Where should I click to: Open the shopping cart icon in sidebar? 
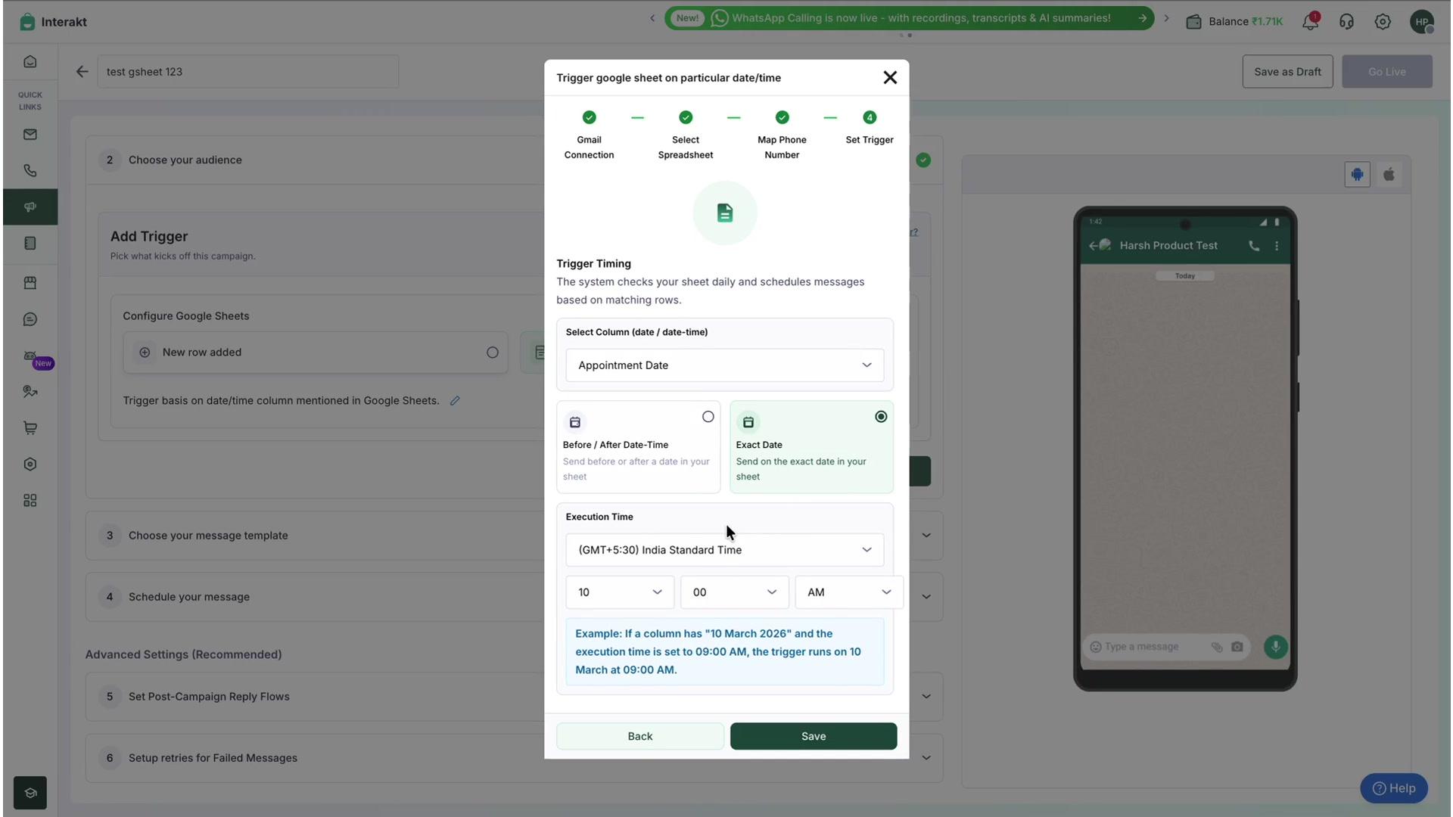[30, 428]
